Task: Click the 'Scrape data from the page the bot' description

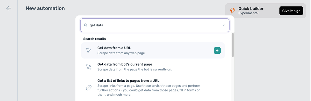Action: [x=135, y=69]
